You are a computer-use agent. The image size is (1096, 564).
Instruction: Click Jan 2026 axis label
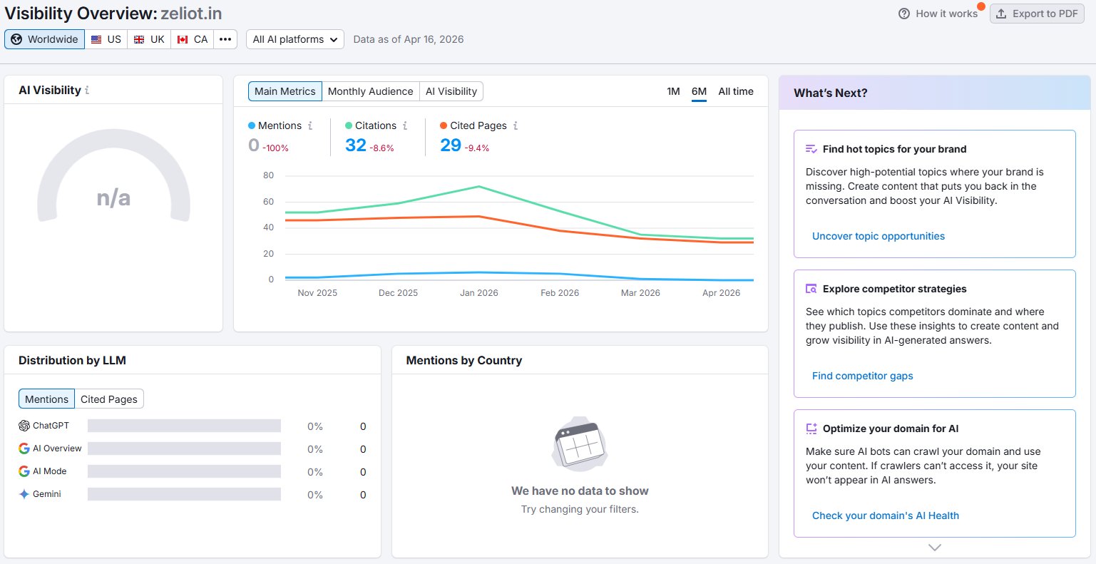(x=479, y=293)
